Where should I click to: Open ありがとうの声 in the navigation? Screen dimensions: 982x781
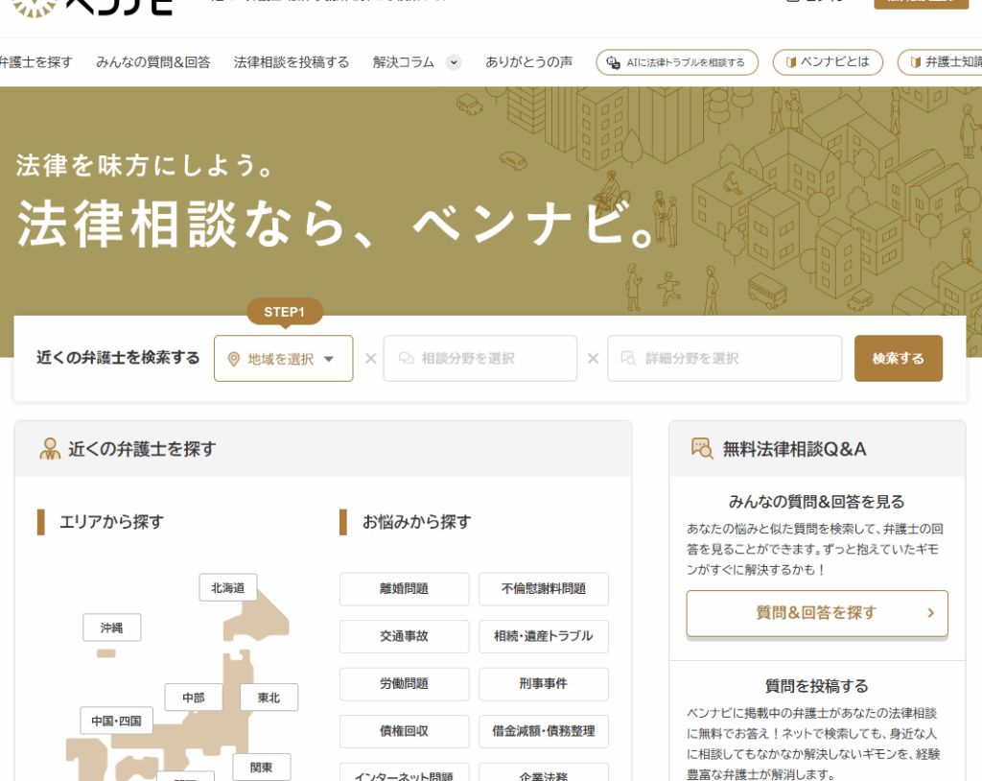tap(528, 62)
